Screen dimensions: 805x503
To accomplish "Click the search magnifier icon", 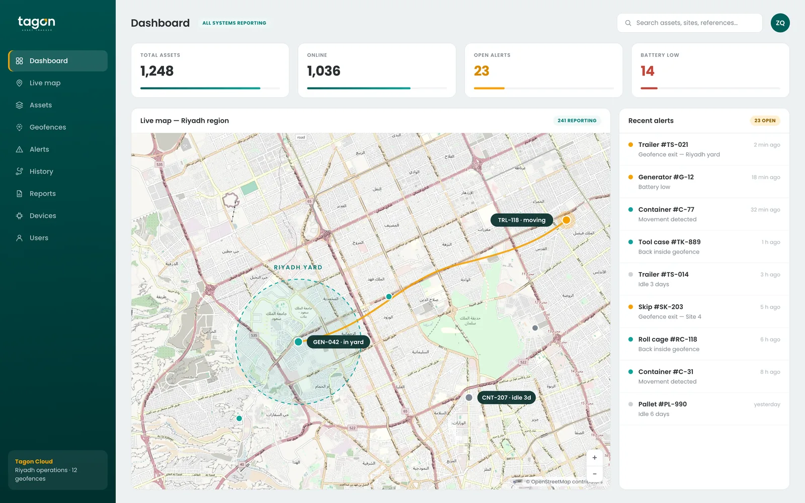I will coord(628,23).
